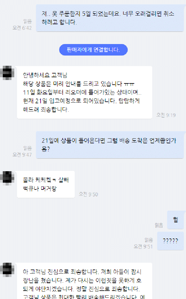Click the '몰라 케케켈 ㅋ 살빼' reply bubble
186x299 pixels.
[x=46, y=185]
